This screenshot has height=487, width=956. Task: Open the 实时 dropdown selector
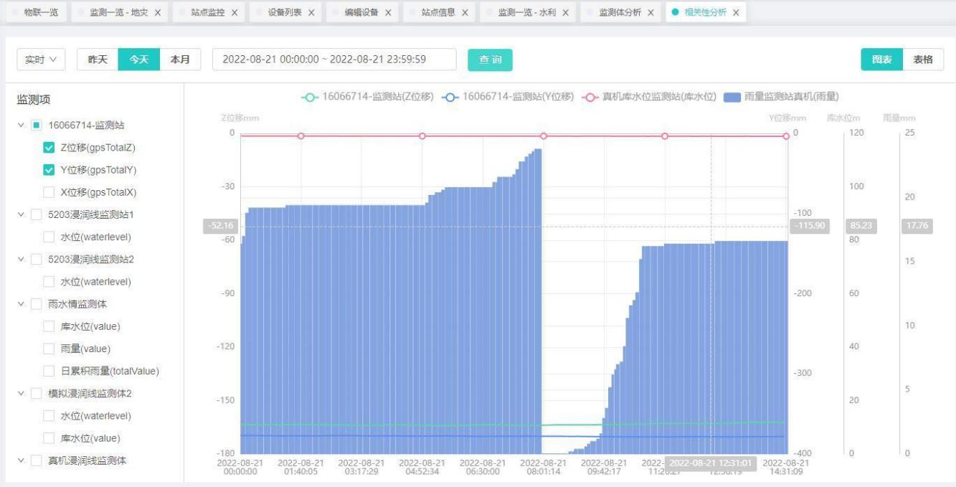tap(41, 60)
